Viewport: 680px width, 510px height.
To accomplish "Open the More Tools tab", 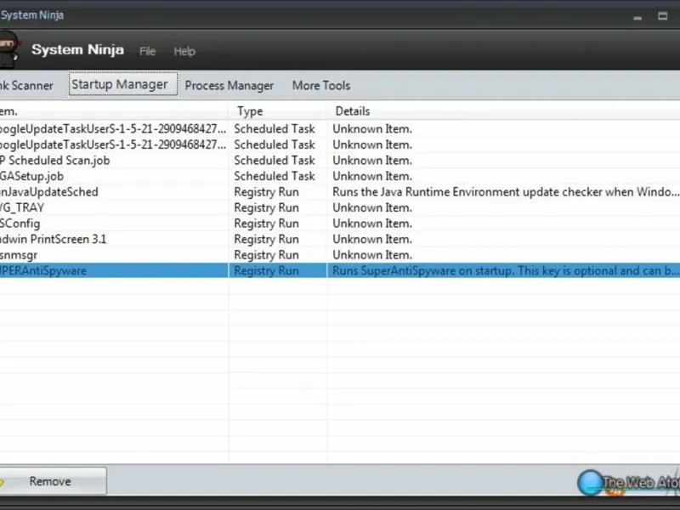I will click(x=321, y=86).
